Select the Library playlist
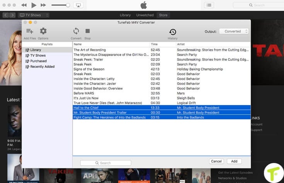Viewport: 284px width, 183px height. coord(47,50)
